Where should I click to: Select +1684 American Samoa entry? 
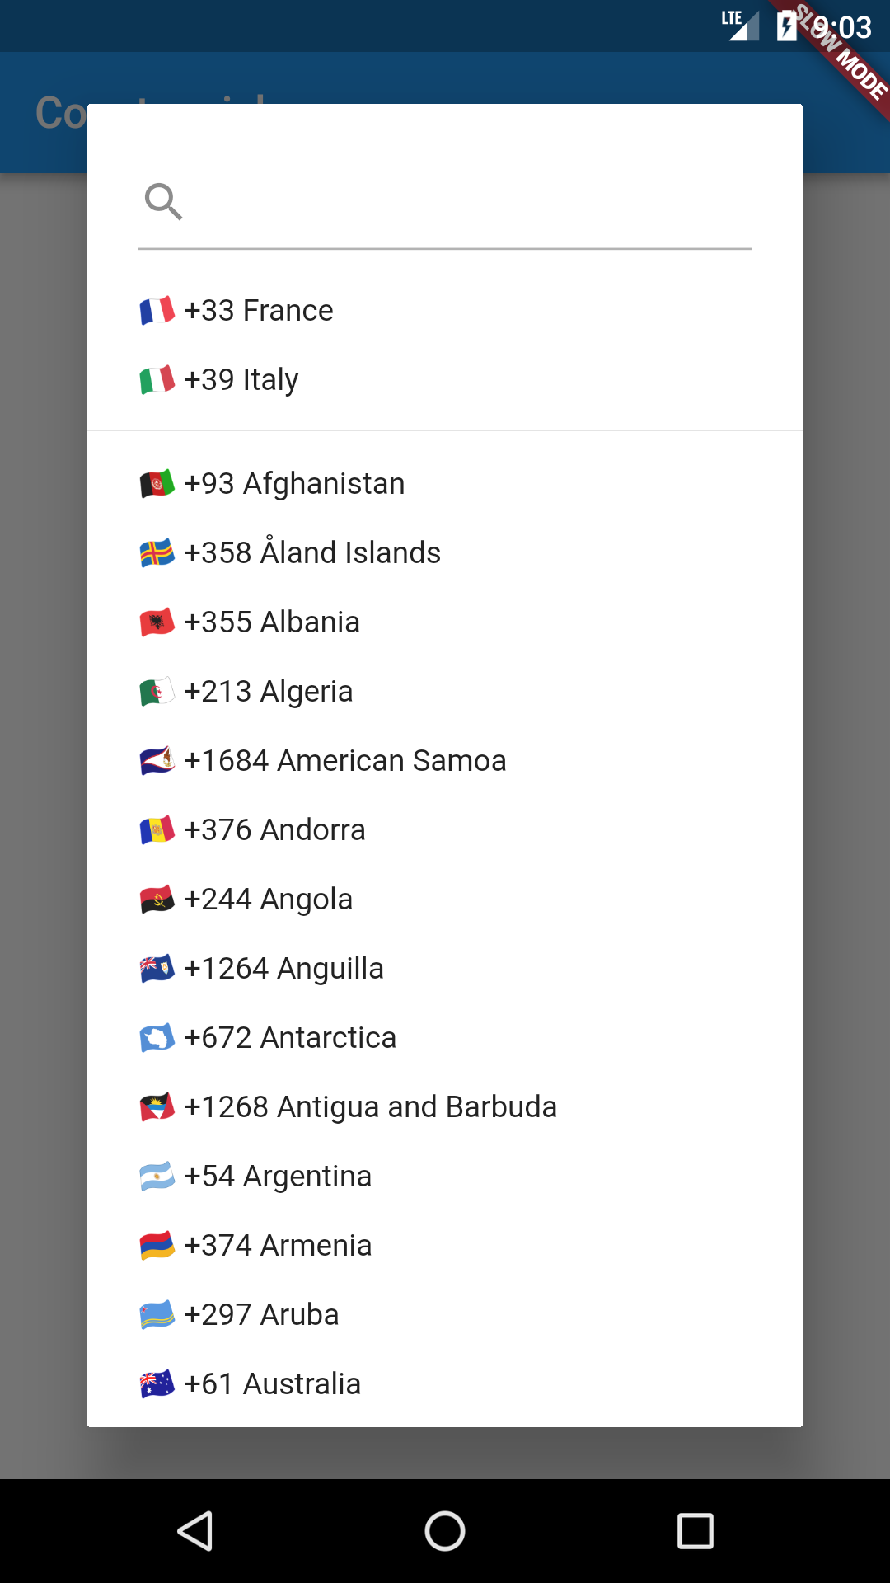point(344,761)
